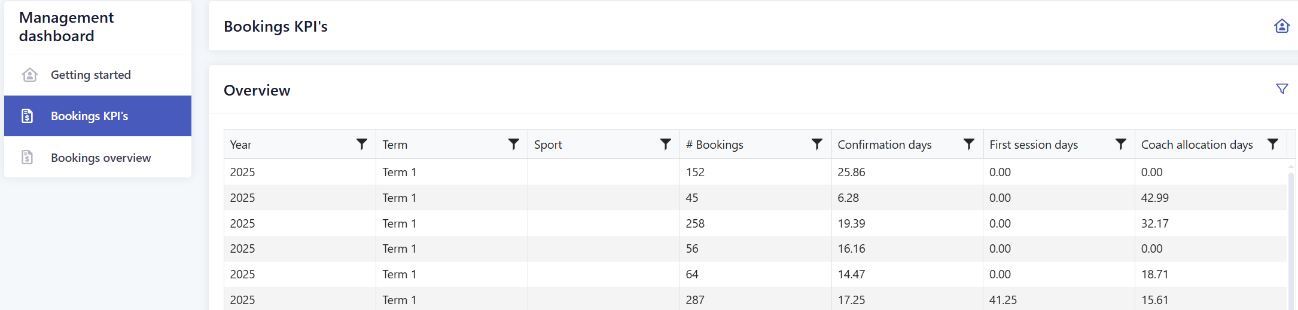1298x310 pixels.
Task: Click confirmation days value 25.86
Action: pos(851,172)
